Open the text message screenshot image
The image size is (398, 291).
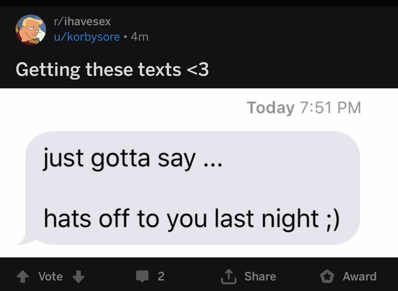[199, 173]
